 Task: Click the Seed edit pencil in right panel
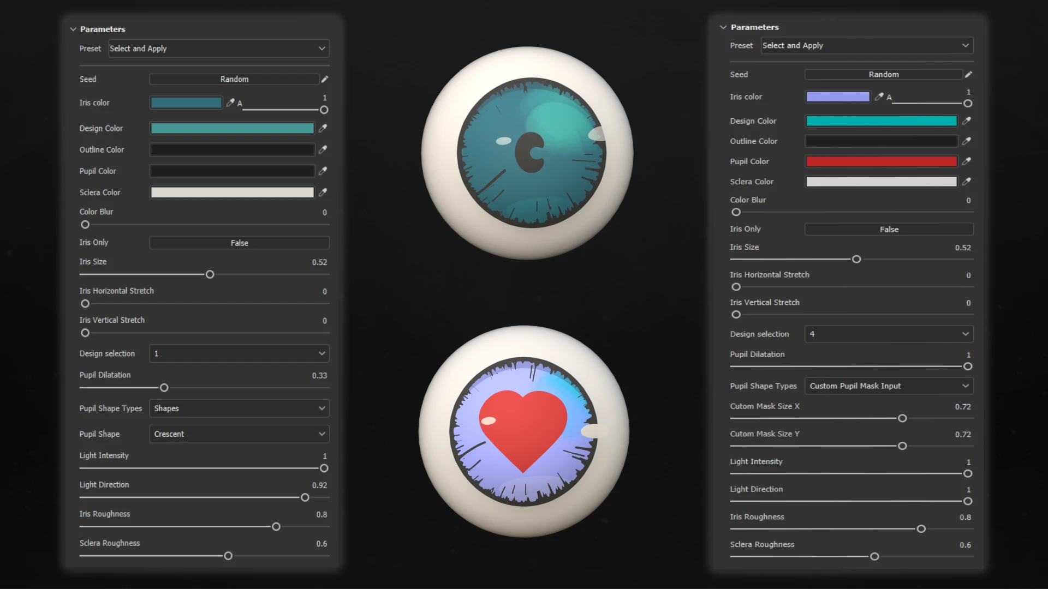point(968,74)
